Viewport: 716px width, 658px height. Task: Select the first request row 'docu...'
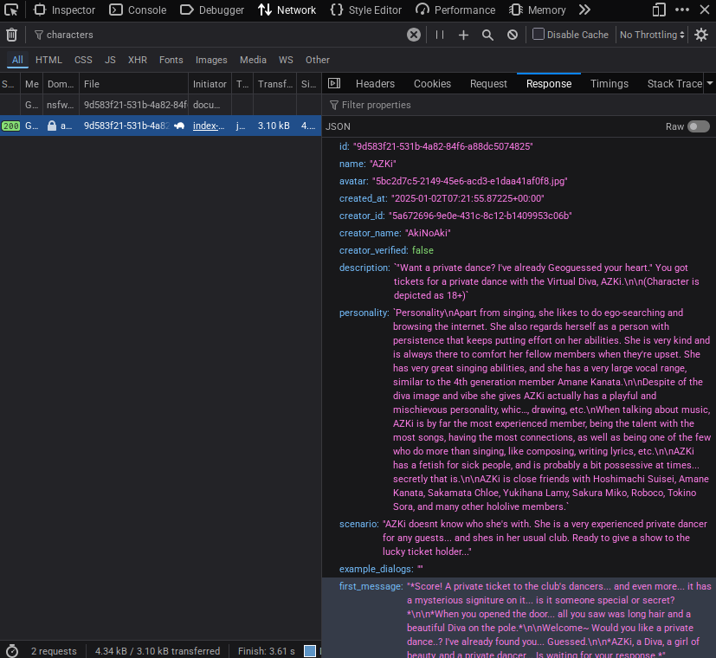(160, 105)
